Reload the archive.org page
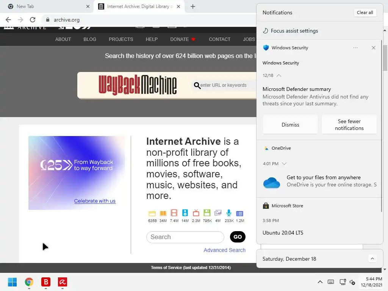The image size is (388, 291). point(33,20)
